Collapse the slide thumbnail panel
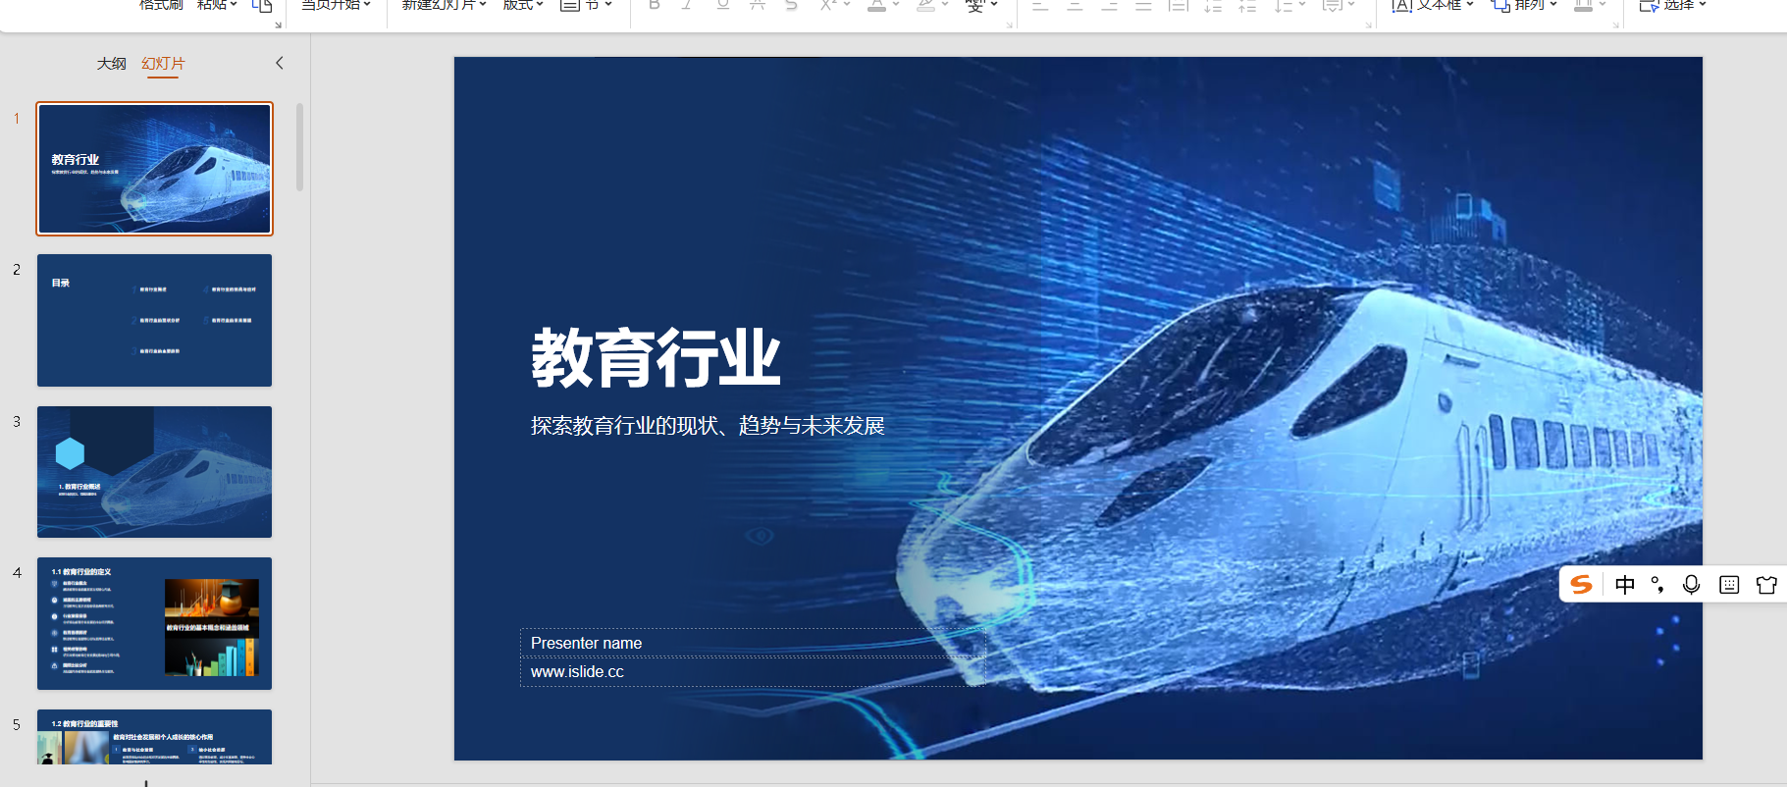 (280, 63)
